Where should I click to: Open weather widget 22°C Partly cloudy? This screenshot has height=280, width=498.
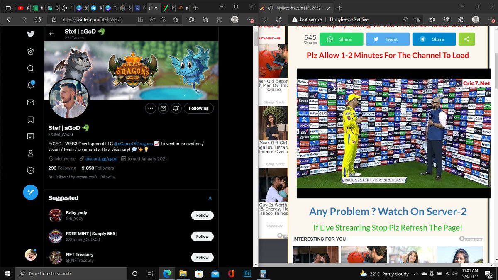tap(384, 274)
